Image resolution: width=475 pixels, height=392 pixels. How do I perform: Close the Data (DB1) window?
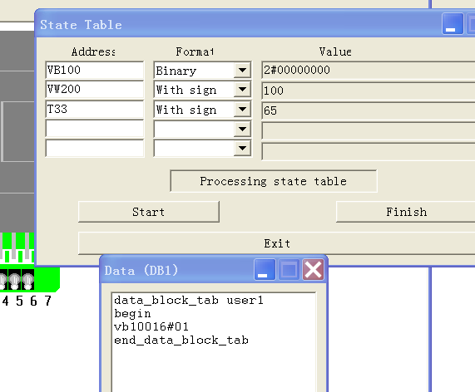(x=313, y=269)
